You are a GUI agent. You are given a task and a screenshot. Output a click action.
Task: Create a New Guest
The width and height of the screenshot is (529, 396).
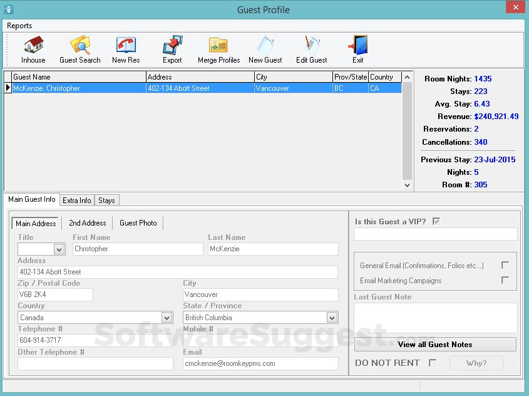coord(265,49)
